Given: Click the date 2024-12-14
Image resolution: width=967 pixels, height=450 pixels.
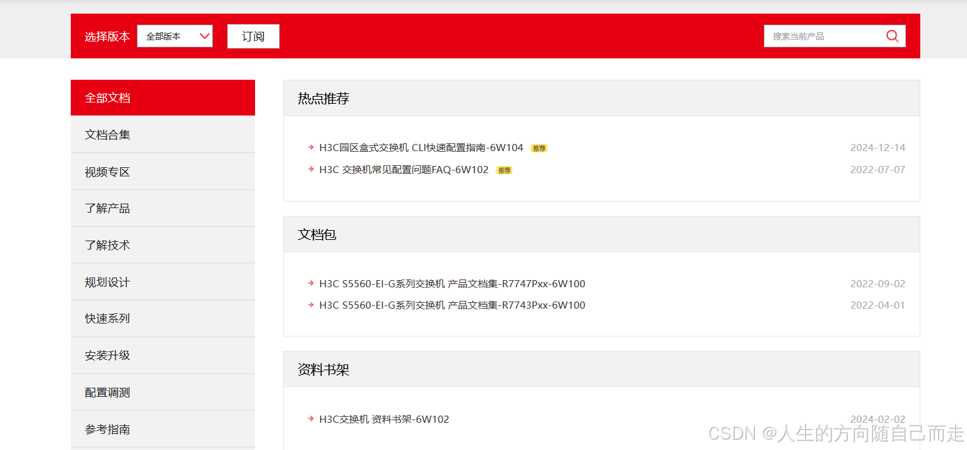Looking at the screenshot, I should pos(877,148).
